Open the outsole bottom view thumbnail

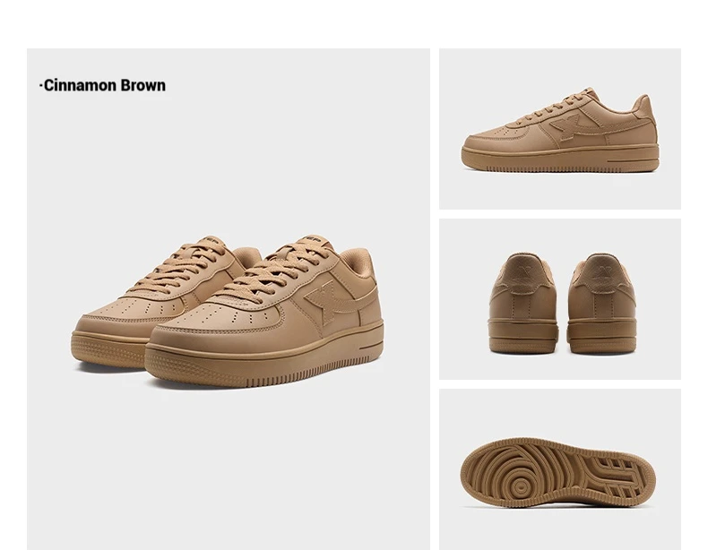click(560, 469)
